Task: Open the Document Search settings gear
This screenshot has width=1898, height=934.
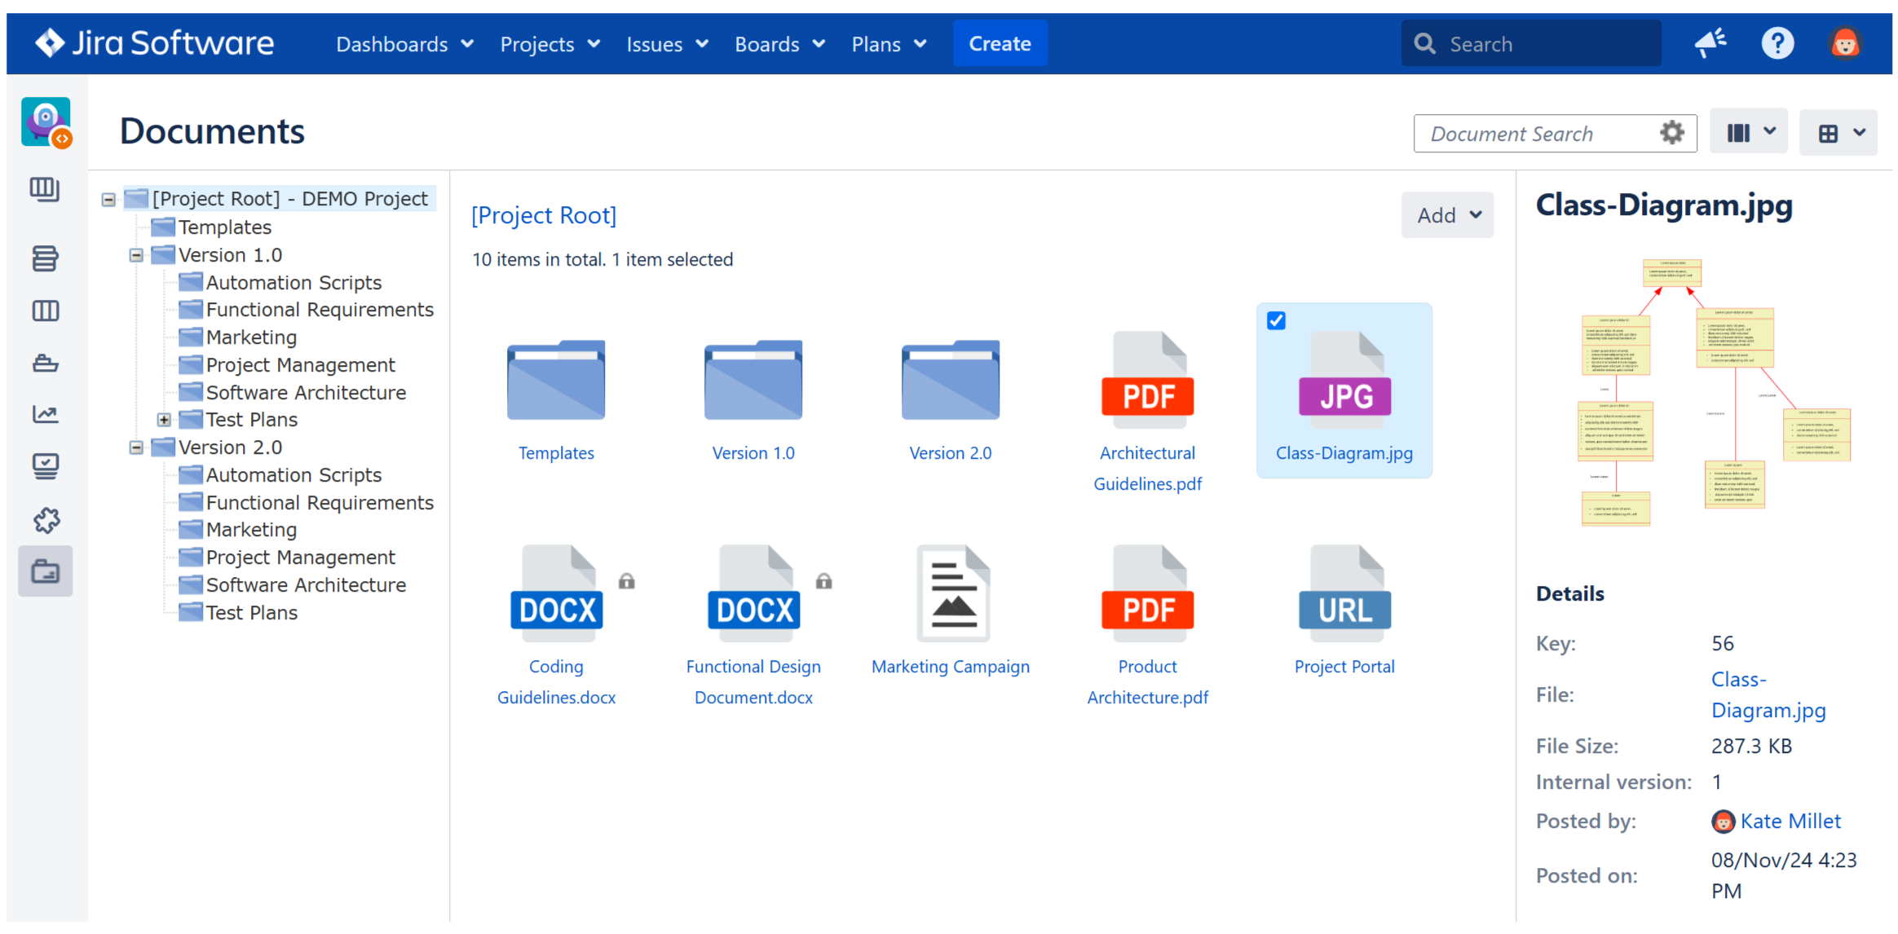Action: [1671, 133]
